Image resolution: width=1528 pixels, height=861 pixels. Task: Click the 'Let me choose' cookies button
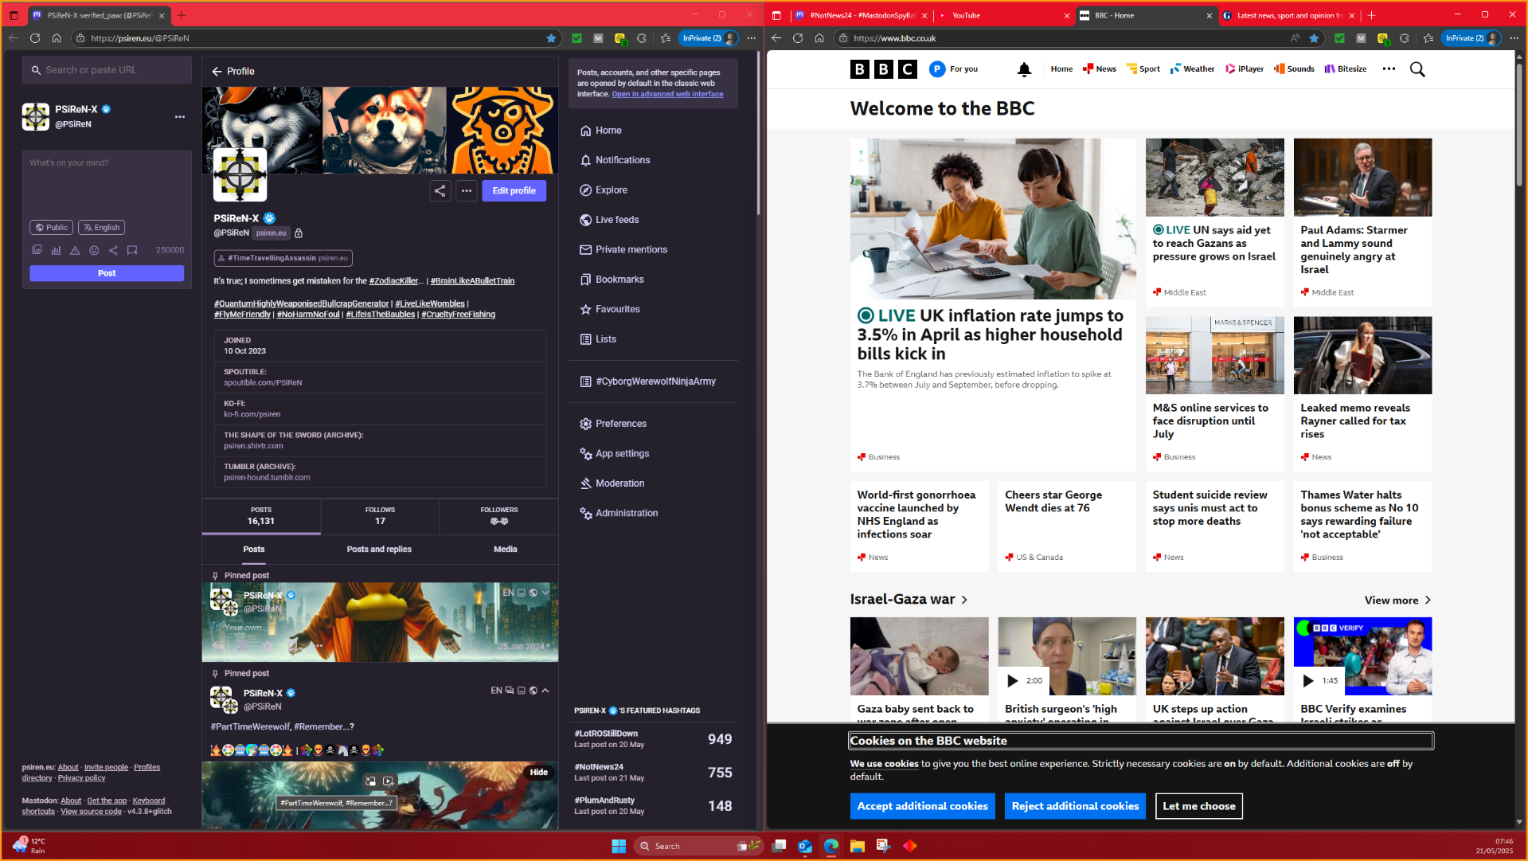(x=1198, y=807)
